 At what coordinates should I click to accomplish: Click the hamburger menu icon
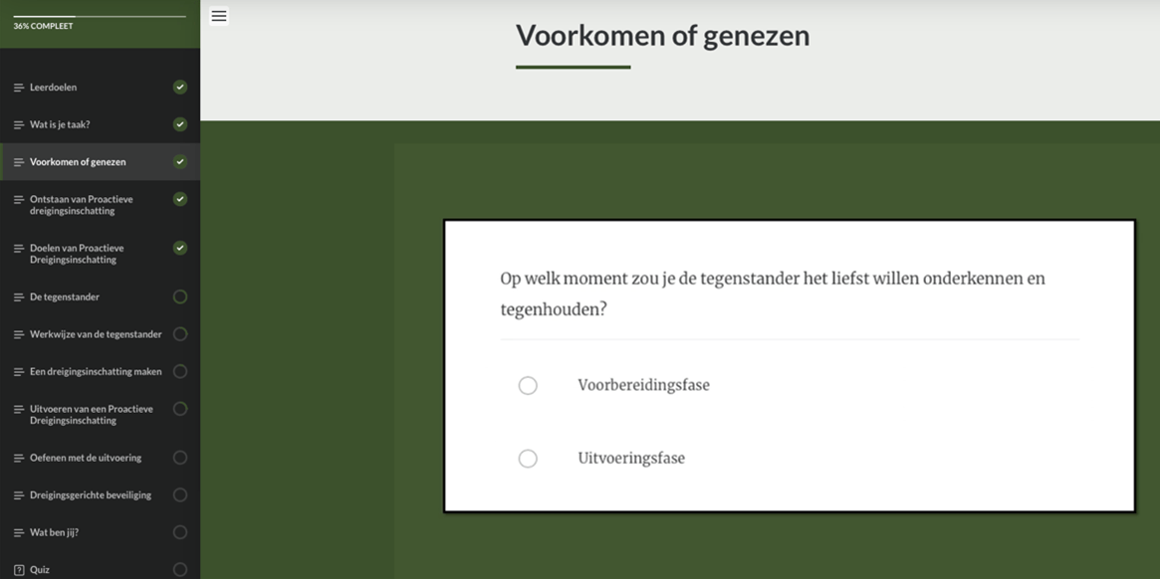point(219,16)
